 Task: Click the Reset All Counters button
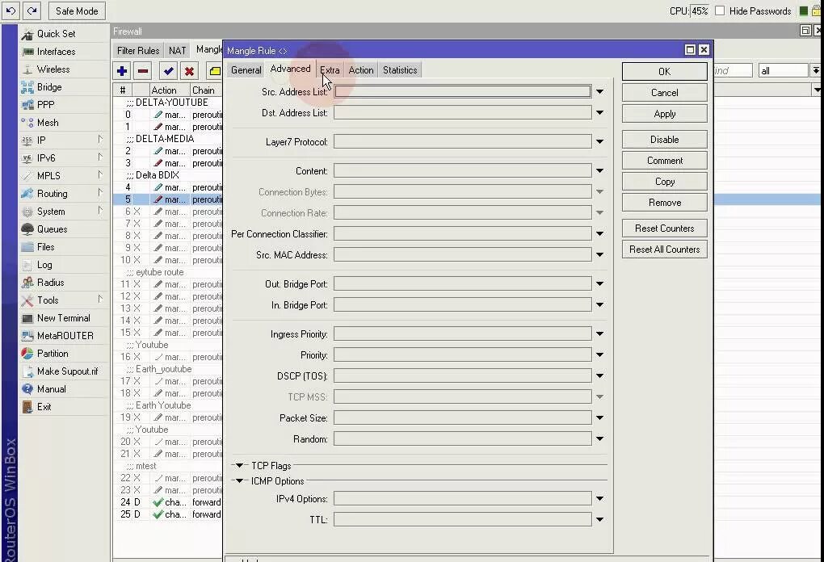664,250
